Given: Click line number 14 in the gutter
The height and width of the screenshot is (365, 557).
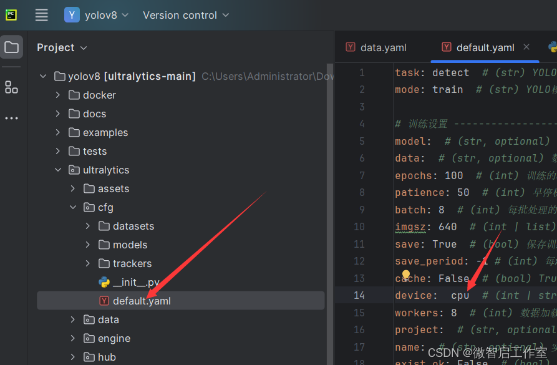Looking at the screenshot, I should coord(359,295).
